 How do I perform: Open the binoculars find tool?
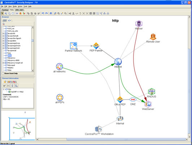[51, 13]
